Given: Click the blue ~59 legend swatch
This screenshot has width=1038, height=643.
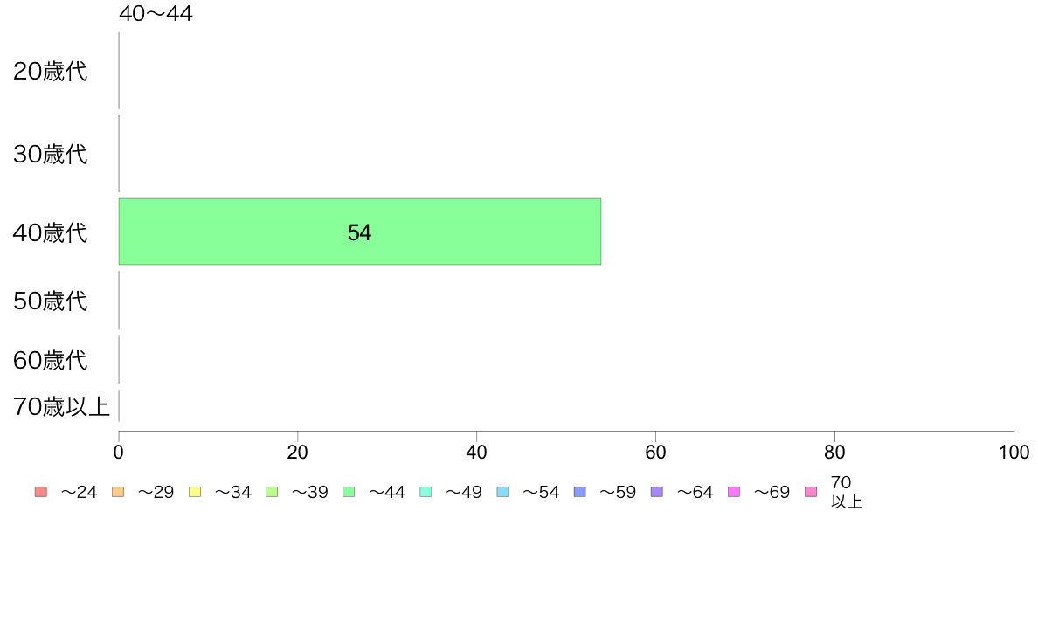Looking at the screenshot, I should (x=580, y=492).
